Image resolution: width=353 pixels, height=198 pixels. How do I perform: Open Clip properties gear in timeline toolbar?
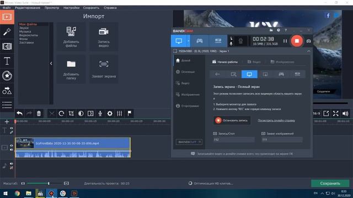point(110,114)
